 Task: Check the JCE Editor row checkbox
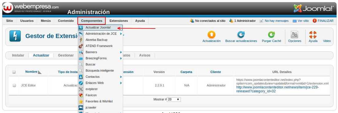(14, 85)
